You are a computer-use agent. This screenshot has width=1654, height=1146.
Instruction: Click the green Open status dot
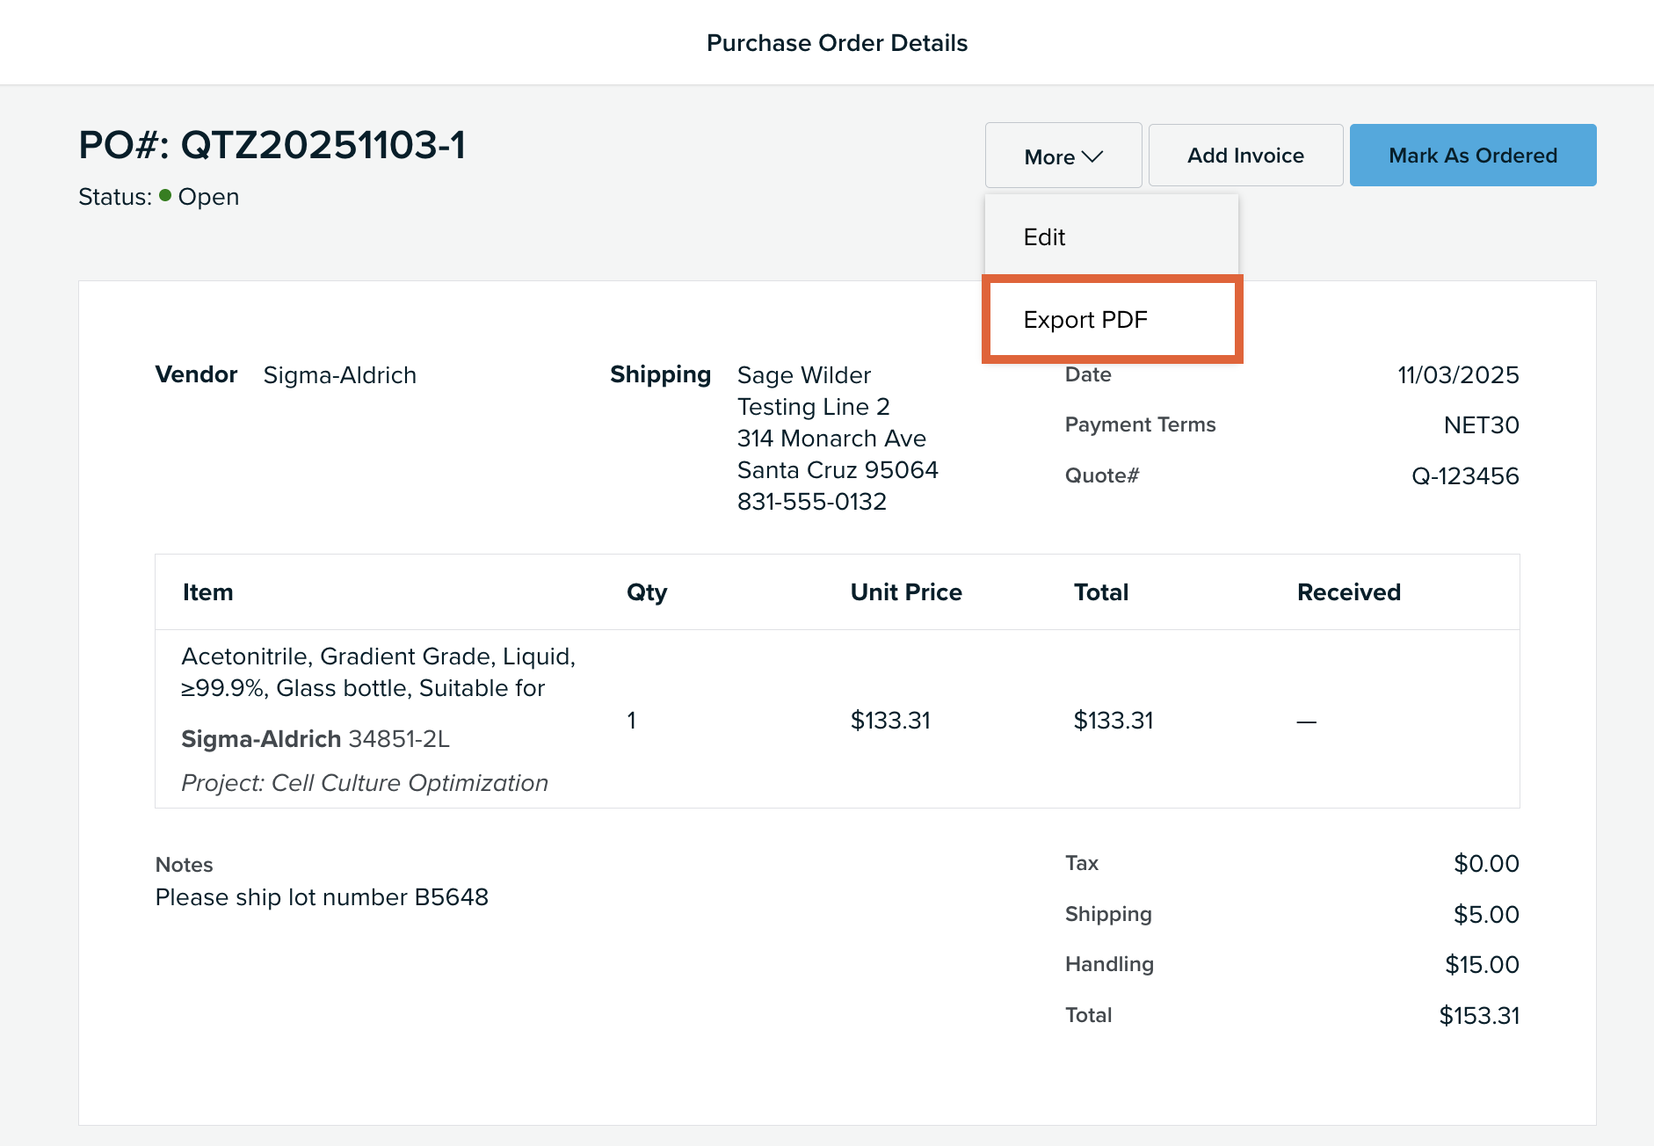point(165,196)
